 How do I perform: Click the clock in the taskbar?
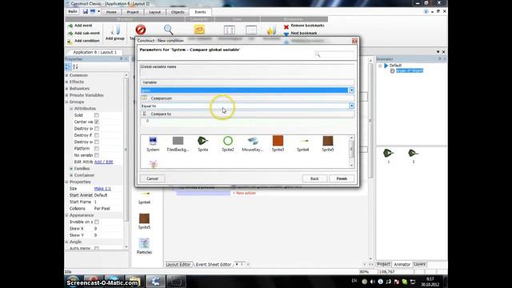pyautogui.click(x=430, y=282)
